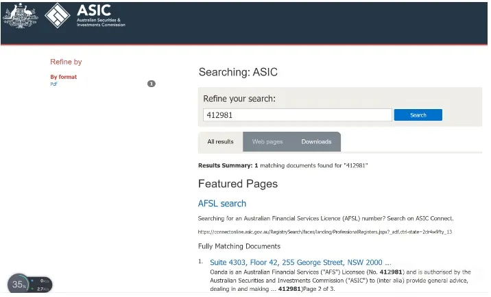Click the connectonline.asic.gov.au URL text
Viewport: 491px width, 297px height.
(325, 232)
